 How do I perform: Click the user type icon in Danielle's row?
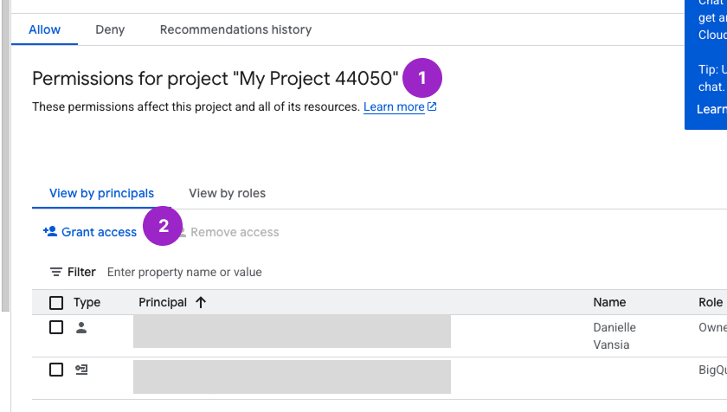click(x=81, y=327)
